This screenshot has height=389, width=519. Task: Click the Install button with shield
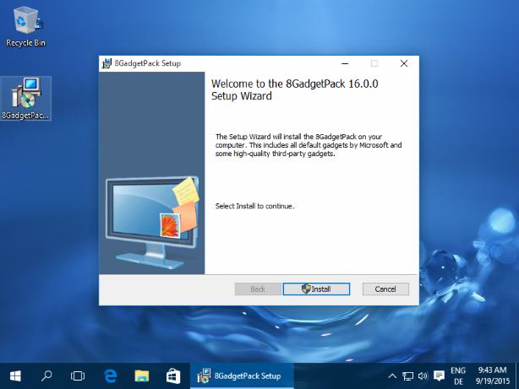(x=316, y=289)
